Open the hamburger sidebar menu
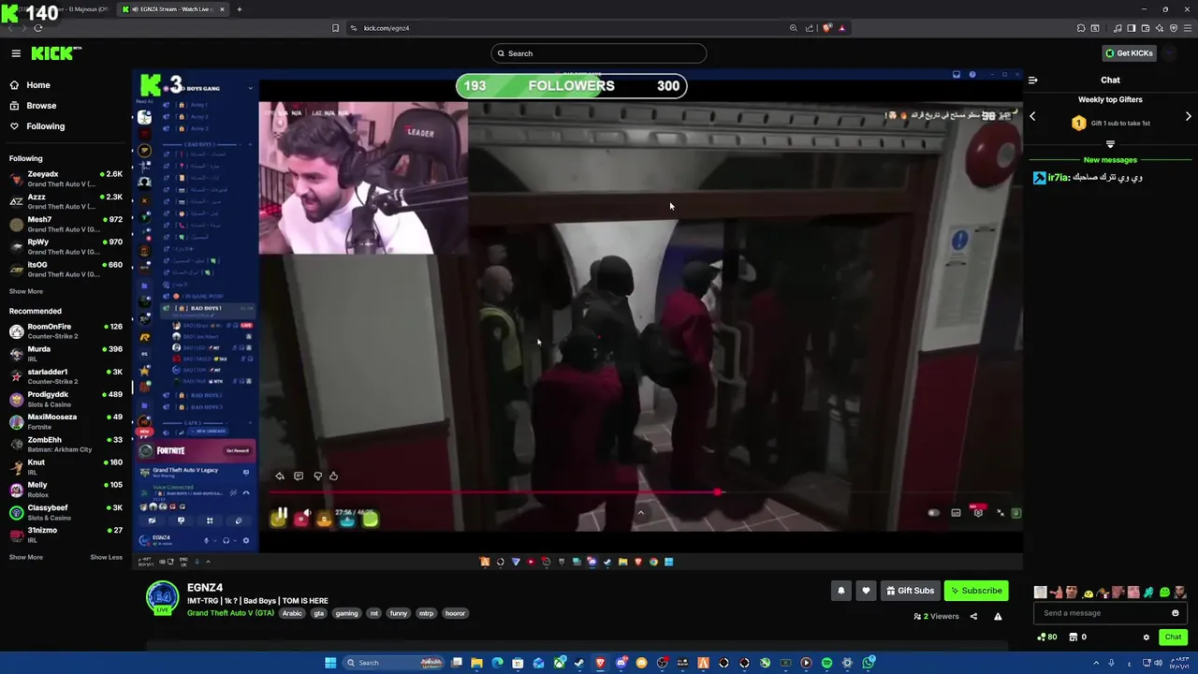This screenshot has width=1198, height=674. 16,53
